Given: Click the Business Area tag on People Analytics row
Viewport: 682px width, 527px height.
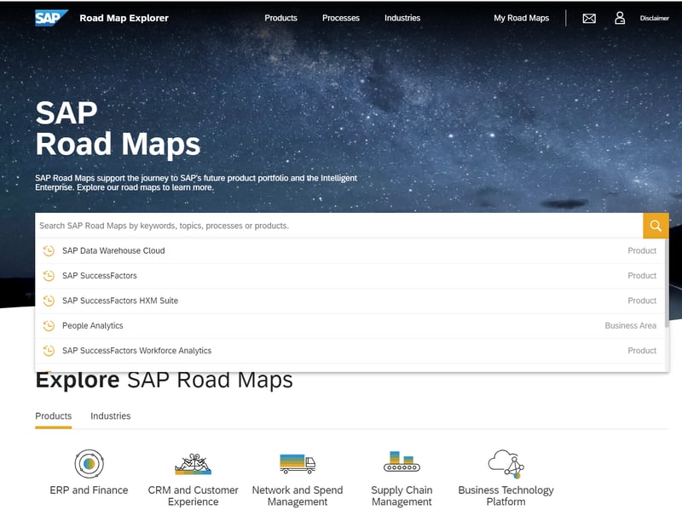Looking at the screenshot, I should 630,325.
